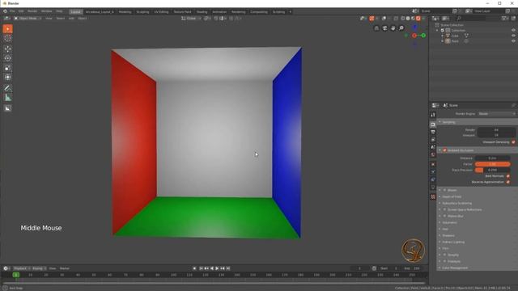Adjust the Ambient Occlusion Factor slider
518x291 pixels.
click(x=492, y=164)
